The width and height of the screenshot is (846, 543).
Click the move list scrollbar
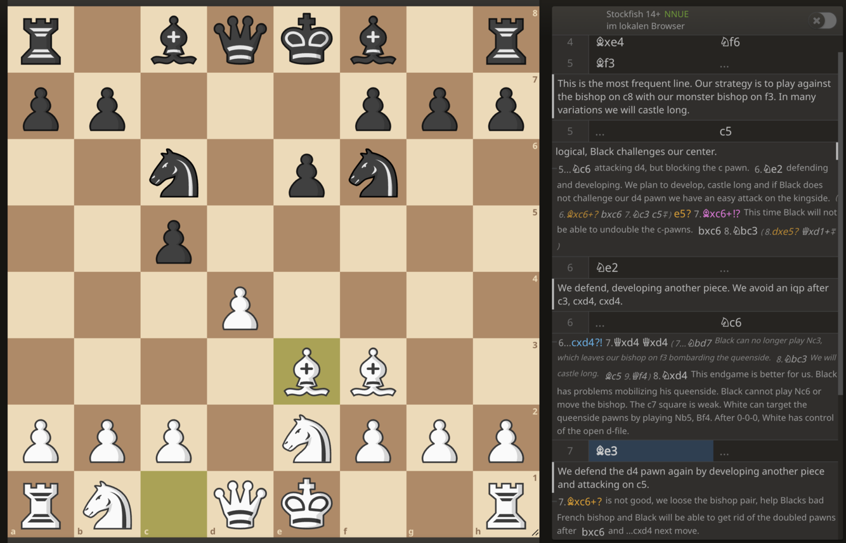pos(841,222)
